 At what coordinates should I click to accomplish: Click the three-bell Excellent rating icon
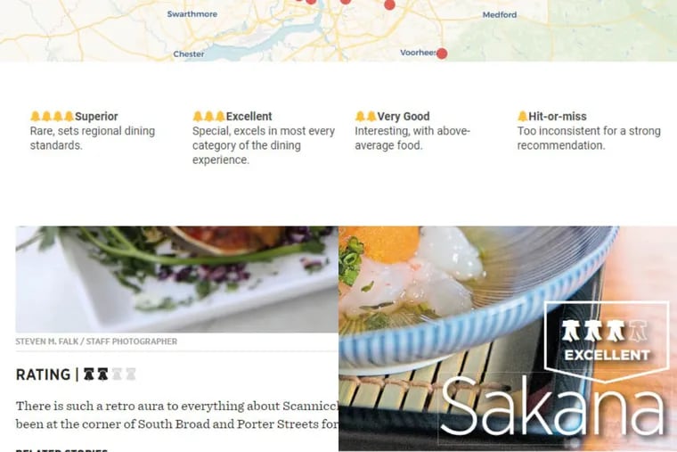(209, 116)
